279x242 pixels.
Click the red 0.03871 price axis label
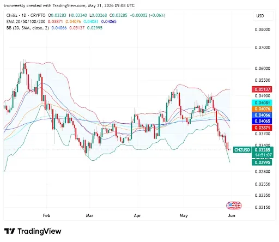point(262,128)
